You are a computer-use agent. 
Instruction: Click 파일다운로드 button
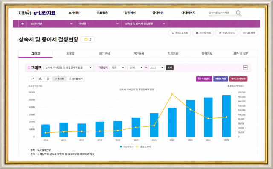(227, 33)
